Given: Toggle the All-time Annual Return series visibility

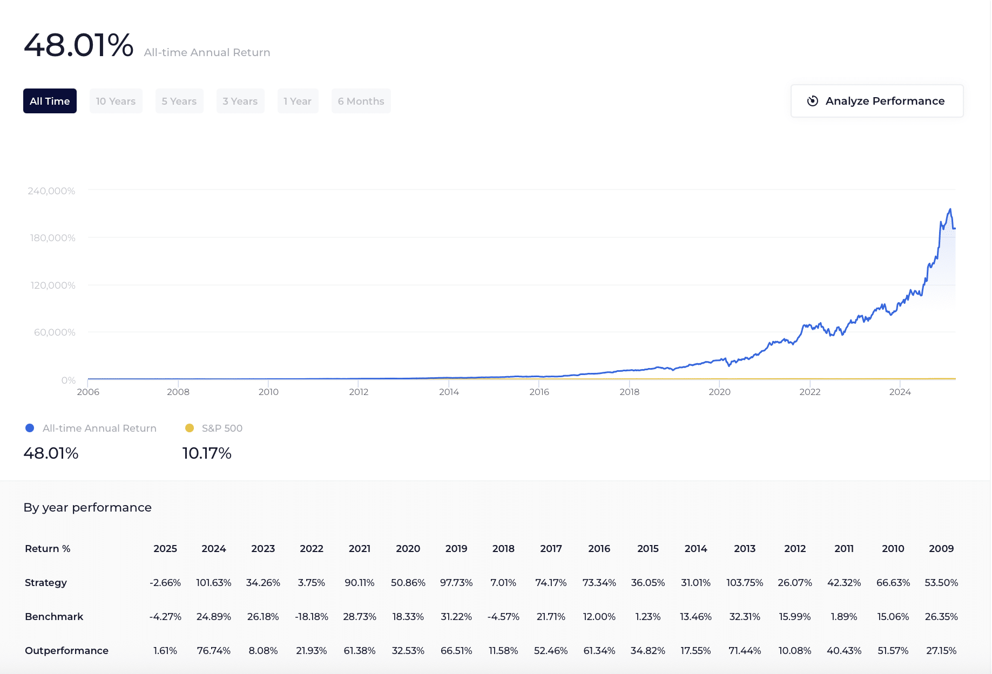Looking at the screenshot, I should [99, 428].
